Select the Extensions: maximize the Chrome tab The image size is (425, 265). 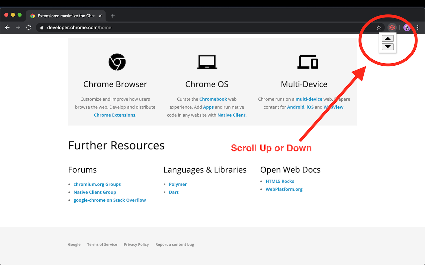[66, 16]
